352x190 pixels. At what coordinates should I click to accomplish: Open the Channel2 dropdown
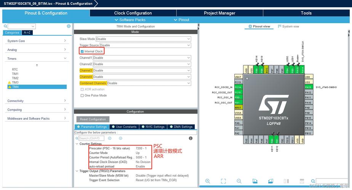point(142,64)
